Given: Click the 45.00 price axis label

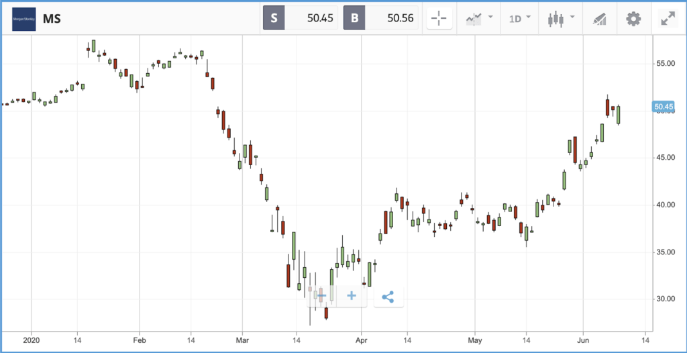Looking at the screenshot, I should pos(666,158).
